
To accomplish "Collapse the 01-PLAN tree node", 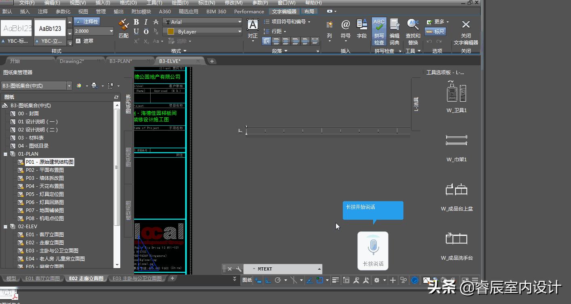I will pyautogui.click(x=6, y=154).
